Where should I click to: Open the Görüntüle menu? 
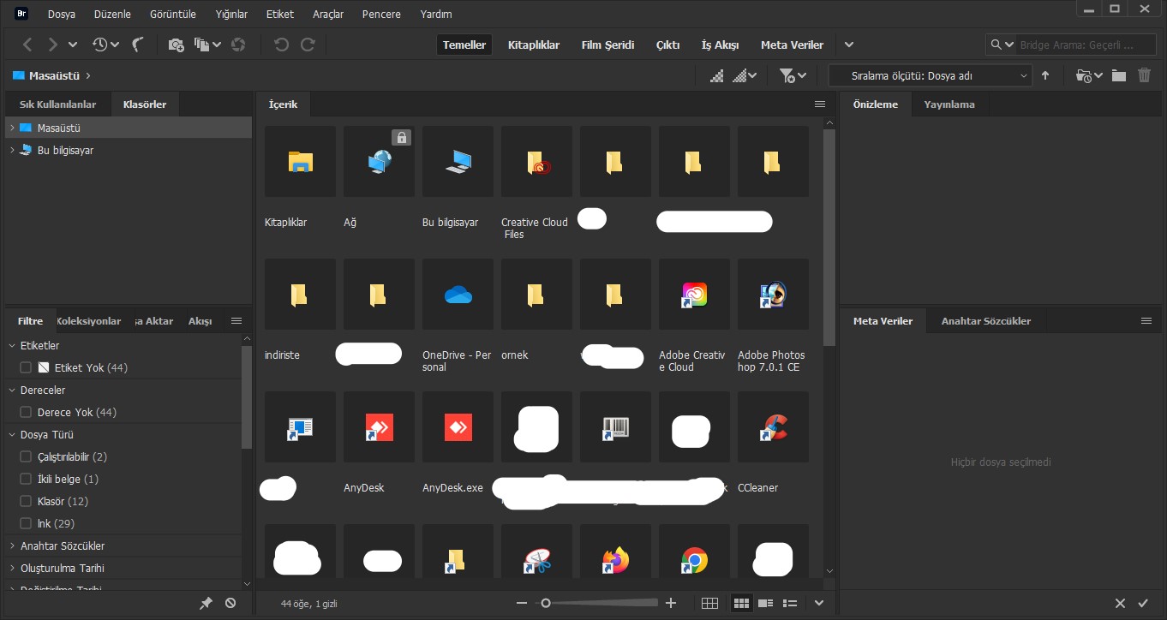click(173, 14)
